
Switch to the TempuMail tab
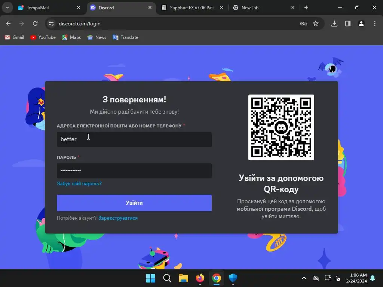(49, 8)
